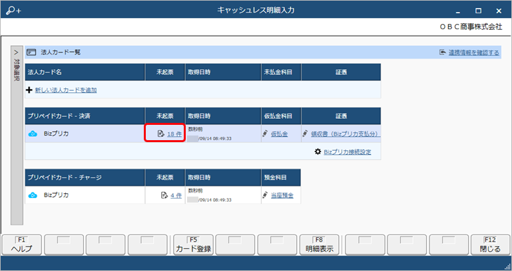Click the 当座預金 account link
The width and height of the screenshot is (512, 271).
(282, 195)
